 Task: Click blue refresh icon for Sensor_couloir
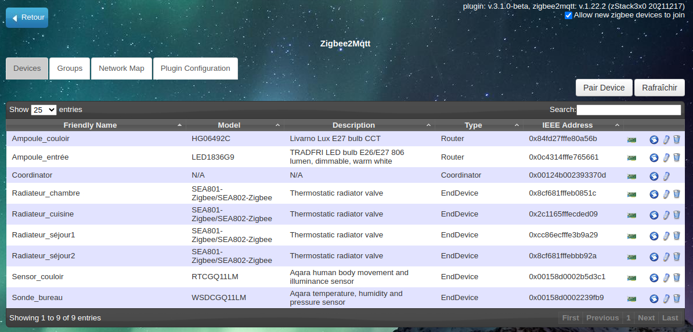coord(654,277)
